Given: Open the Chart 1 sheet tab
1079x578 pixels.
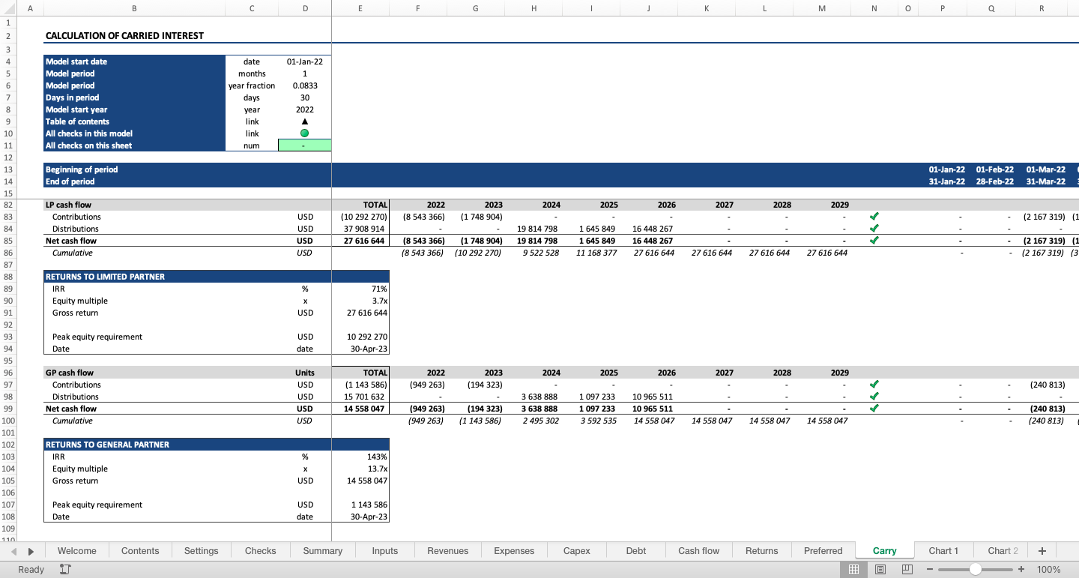Looking at the screenshot, I should pos(944,550).
